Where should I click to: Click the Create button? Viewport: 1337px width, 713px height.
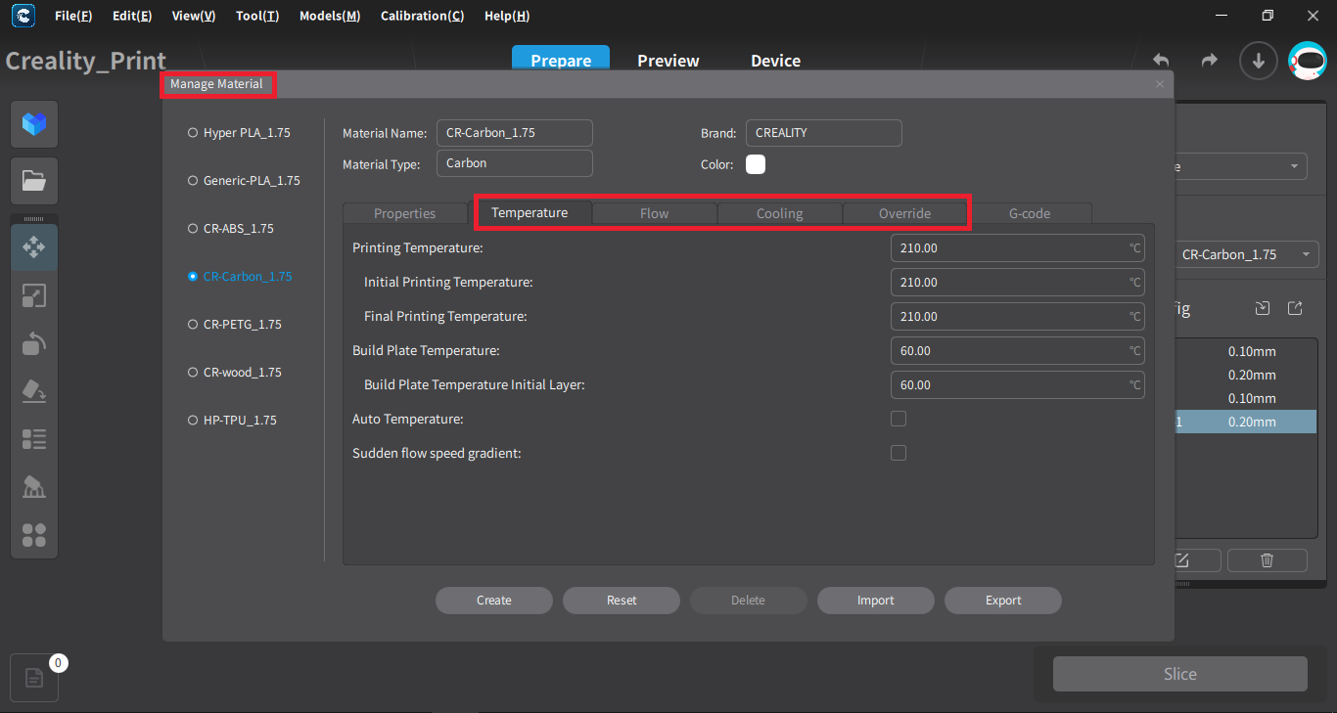click(494, 601)
